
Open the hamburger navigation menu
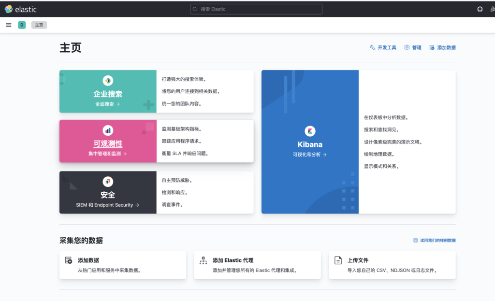pos(9,25)
